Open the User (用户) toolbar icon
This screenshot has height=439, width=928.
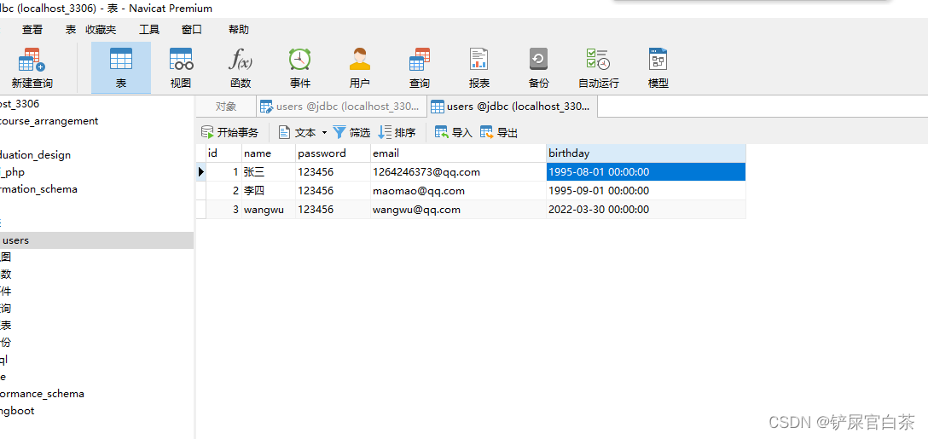tap(359, 68)
